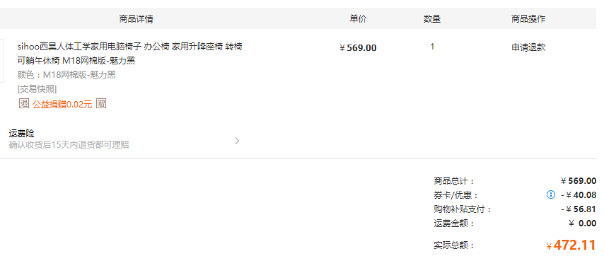Click the 商品操作 column header
604x261 pixels.
pyautogui.click(x=528, y=18)
